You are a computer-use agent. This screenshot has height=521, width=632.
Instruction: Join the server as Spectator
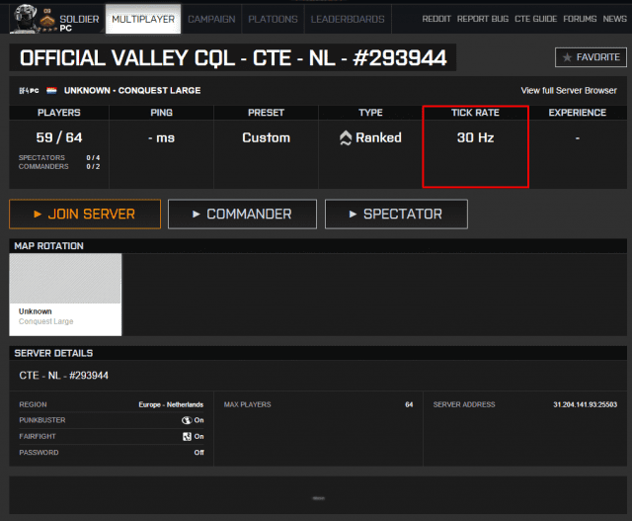(396, 214)
